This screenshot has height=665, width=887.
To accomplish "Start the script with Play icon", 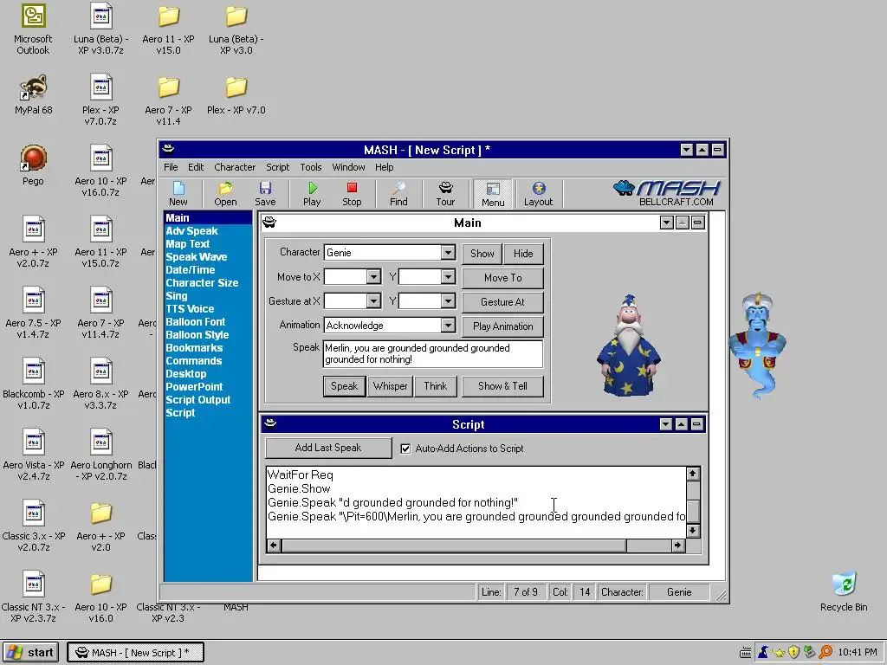I will (312, 193).
